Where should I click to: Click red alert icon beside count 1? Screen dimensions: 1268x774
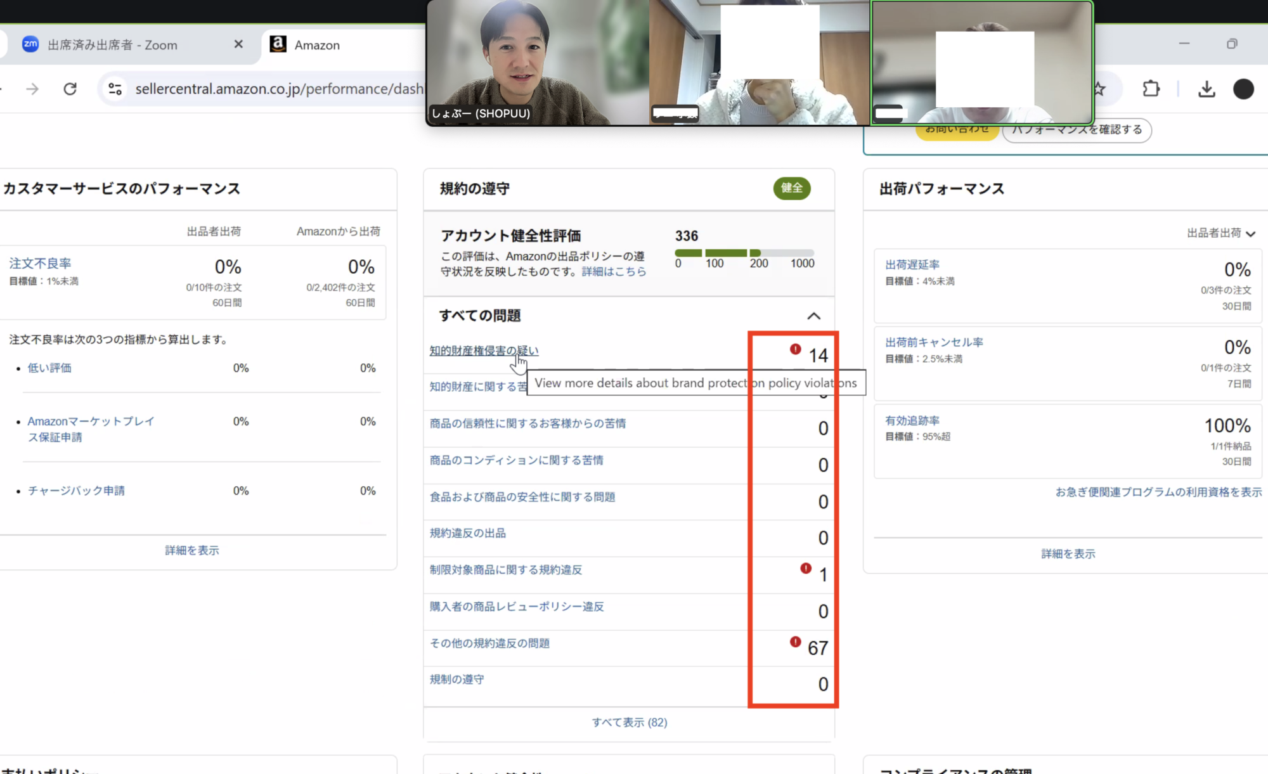coord(805,569)
